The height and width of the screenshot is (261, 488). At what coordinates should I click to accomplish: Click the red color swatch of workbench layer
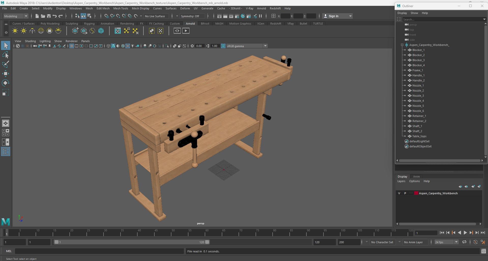pos(416,193)
